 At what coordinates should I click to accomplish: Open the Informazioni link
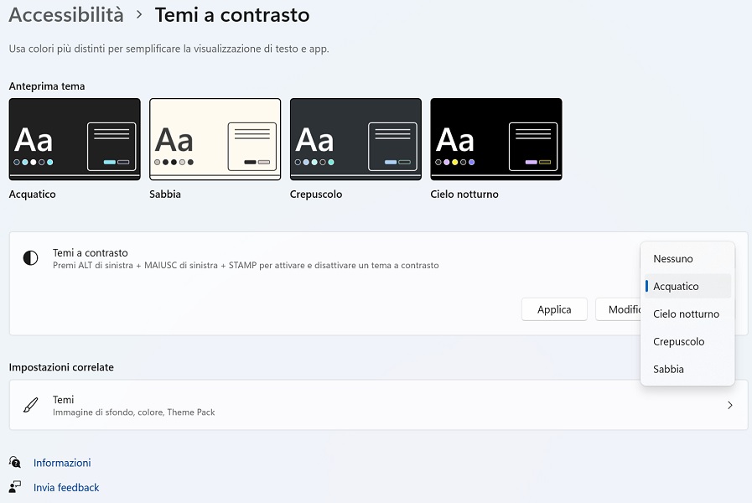tap(62, 463)
